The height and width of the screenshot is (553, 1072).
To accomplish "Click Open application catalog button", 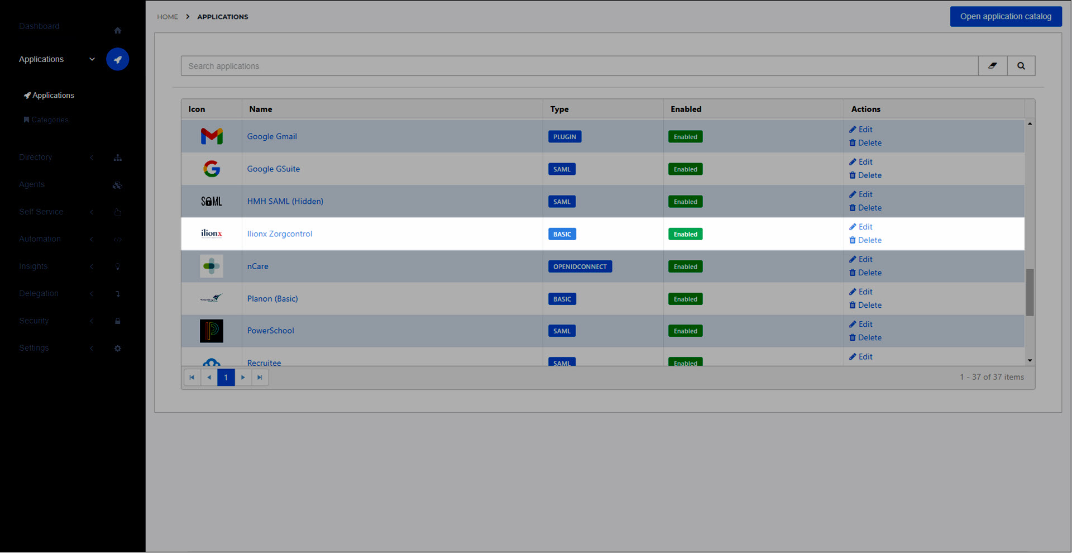I will coord(1006,16).
